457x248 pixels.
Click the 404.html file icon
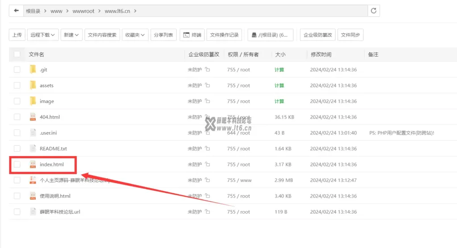pyautogui.click(x=33, y=117)
